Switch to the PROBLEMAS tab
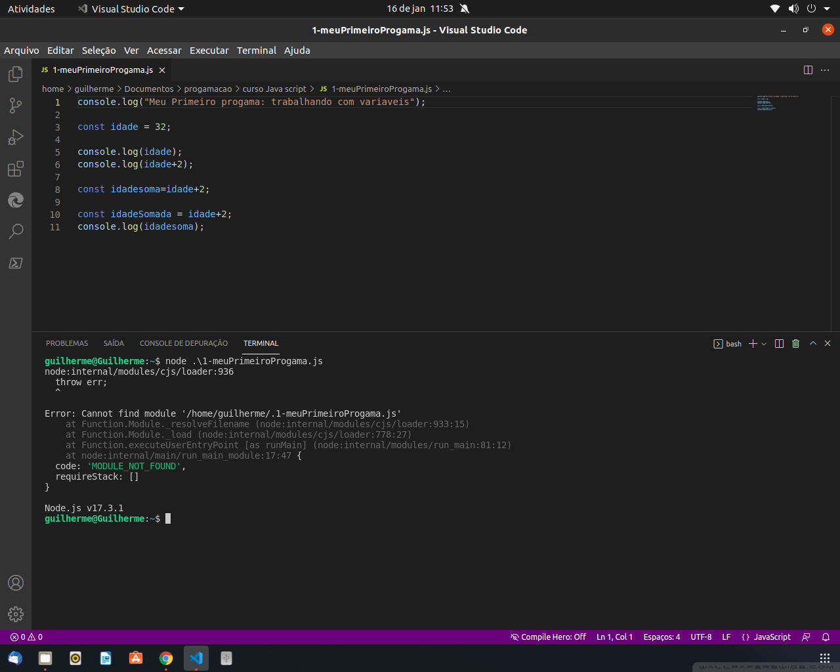 click(x=67, y=343)
